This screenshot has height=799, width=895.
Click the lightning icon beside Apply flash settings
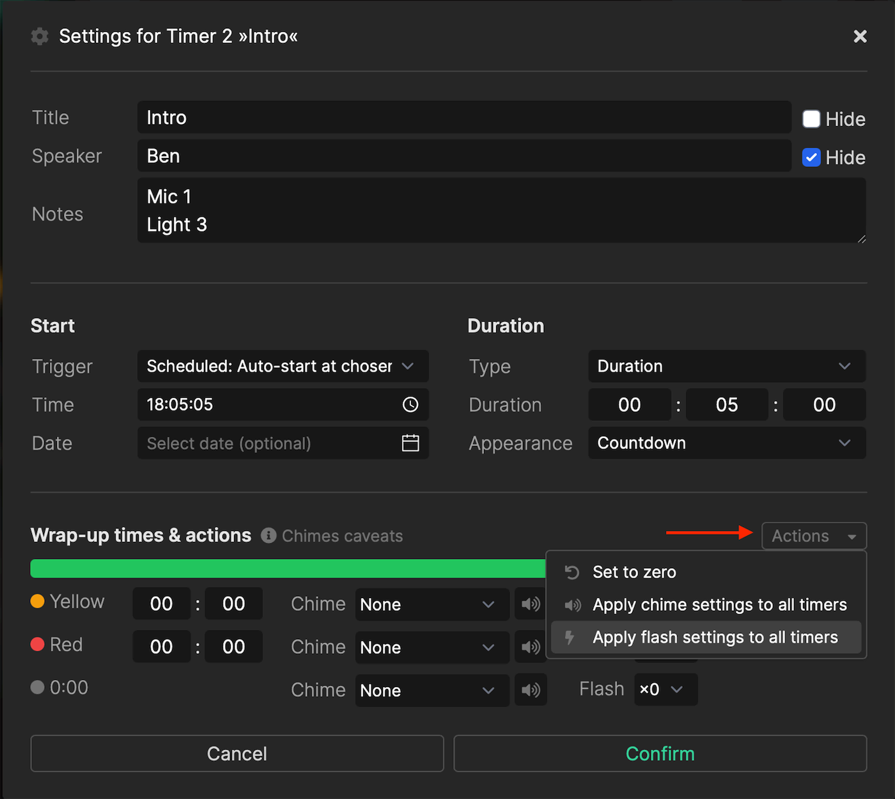click(x=570, y=637)
